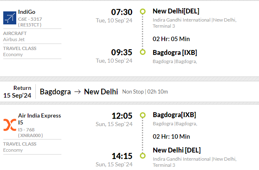Viewport: 259px width, 170px height.
Task: Click the Non Stop 02h 10m text
Action: [145, 92]
